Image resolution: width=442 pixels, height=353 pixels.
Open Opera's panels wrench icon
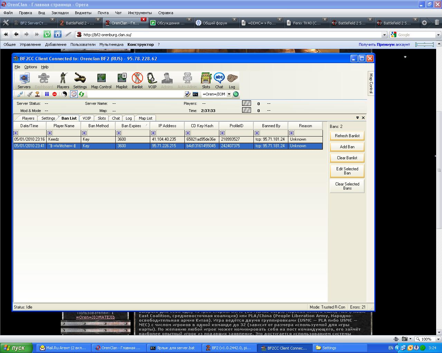[6, 23]
